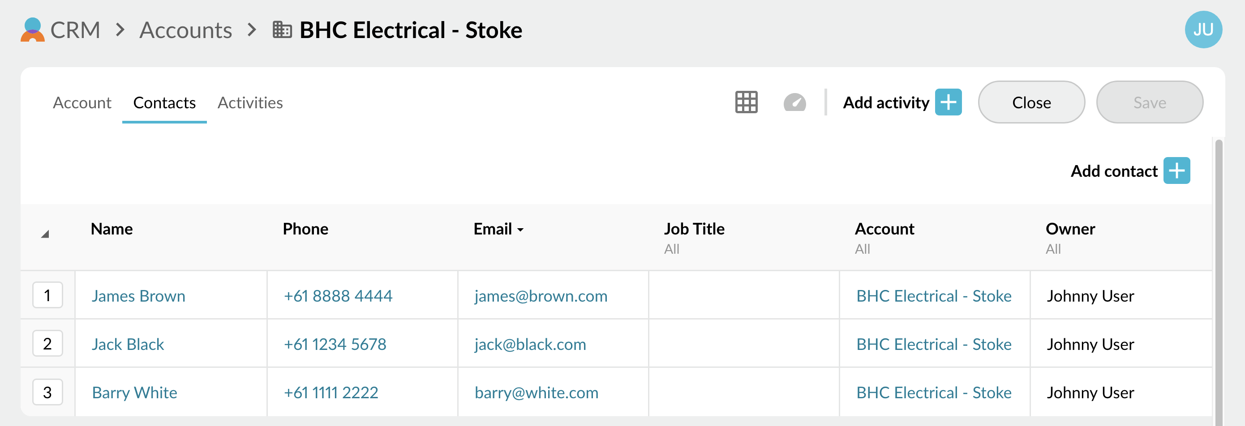Open the grid view icon
Image resolution: width=1245 pixels, height=426 pixels.
point(746,102)
